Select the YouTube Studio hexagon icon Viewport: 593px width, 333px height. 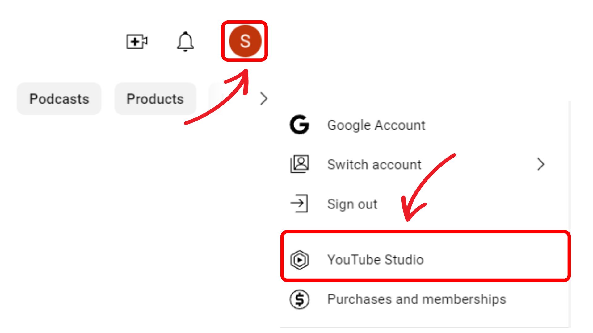[299, 260]
